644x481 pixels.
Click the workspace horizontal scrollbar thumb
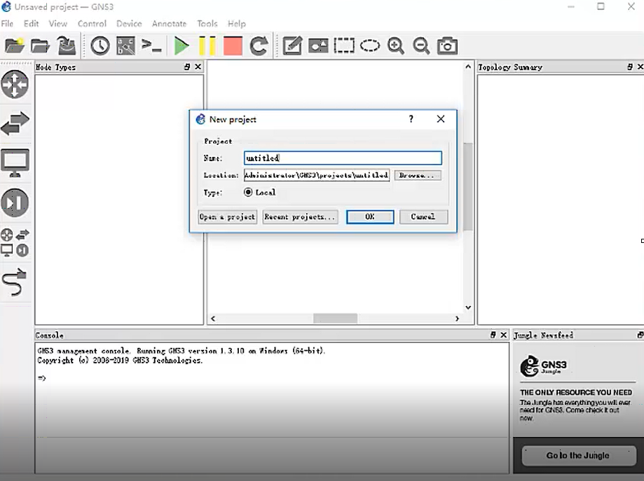point(335,319)
